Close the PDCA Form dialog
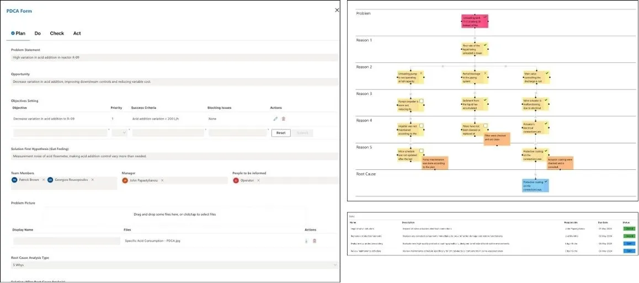This screenshot has height=283, width=639. click(337, 10)
